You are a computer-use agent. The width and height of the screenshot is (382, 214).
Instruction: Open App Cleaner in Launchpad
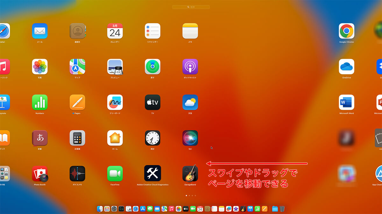pos(378,174)
